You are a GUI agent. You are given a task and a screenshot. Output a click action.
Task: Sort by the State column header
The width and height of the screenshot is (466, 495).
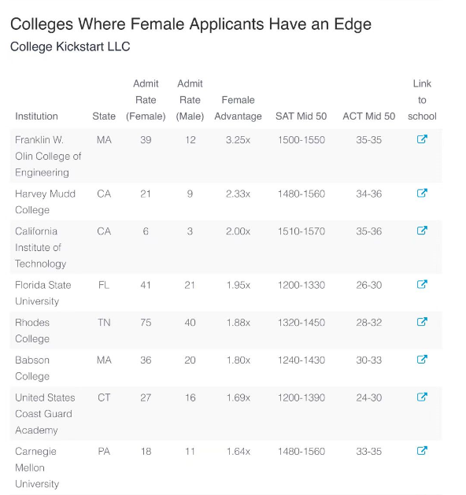(x=104, y=116)
